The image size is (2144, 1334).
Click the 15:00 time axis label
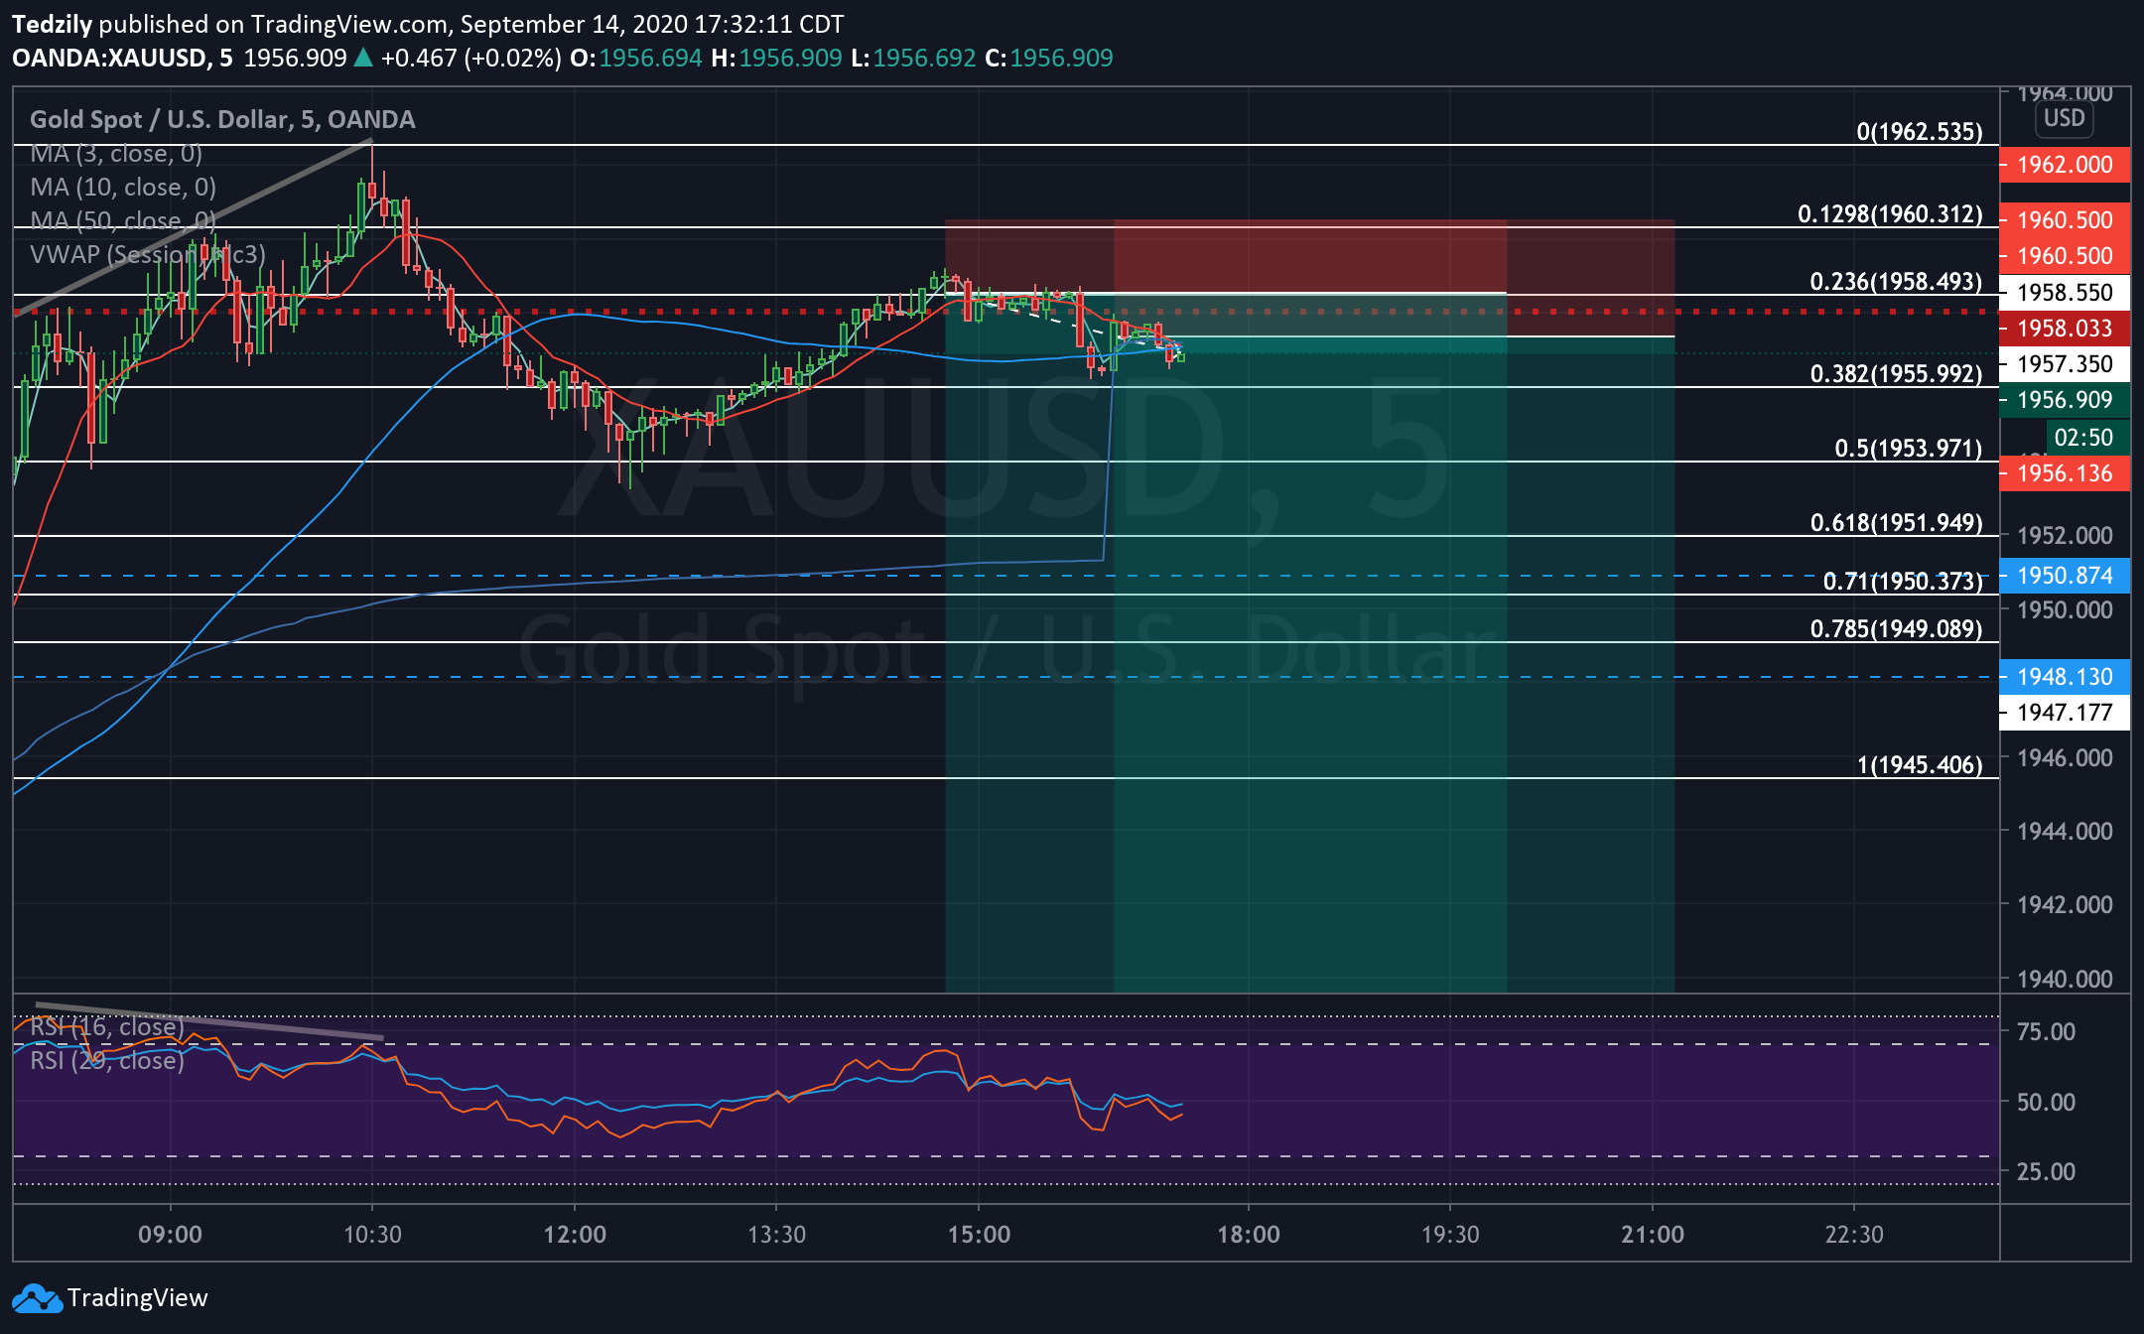click(979, 1235)
